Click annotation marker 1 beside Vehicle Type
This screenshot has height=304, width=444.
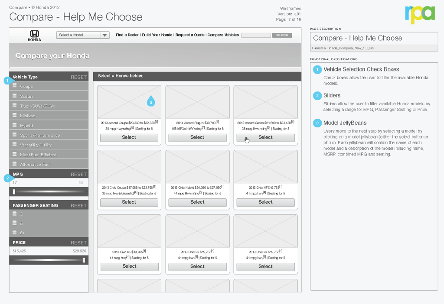coord(7,81)
